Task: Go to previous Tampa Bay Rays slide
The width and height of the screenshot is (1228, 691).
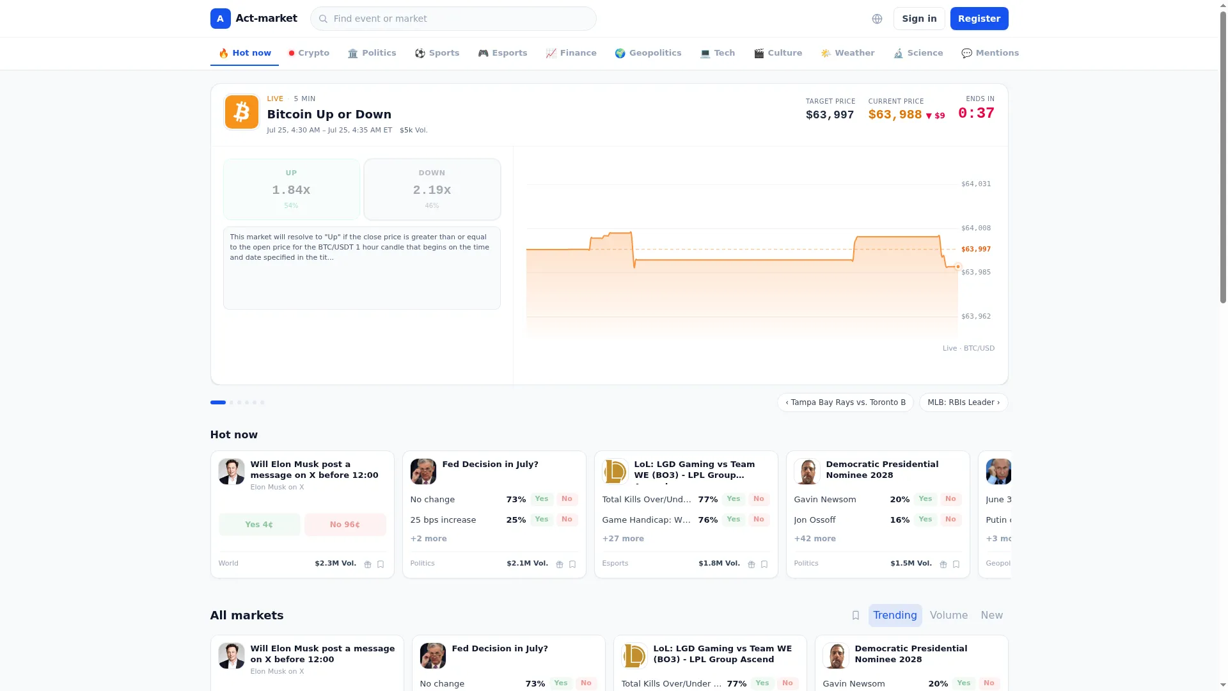Action: 845,402
